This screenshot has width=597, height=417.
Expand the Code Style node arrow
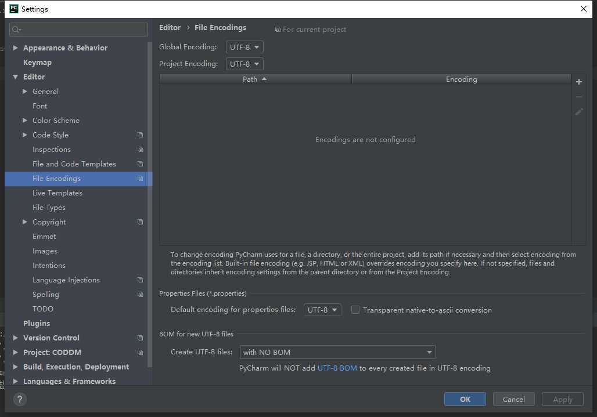(x=25, y=135)
